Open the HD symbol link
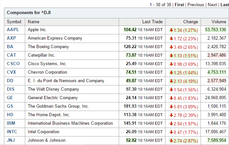Screen dimensions: 229x145 10,115
